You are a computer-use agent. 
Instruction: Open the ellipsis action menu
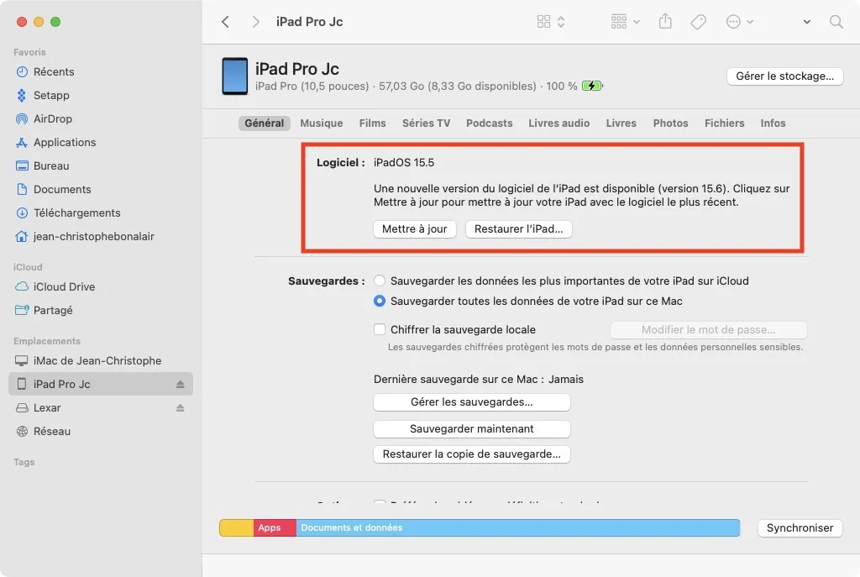[x=739, y=22]
